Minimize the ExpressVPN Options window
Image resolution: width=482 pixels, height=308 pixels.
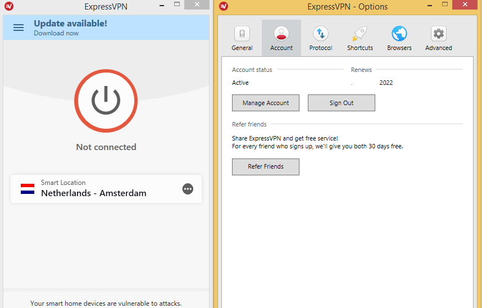[430, 5]
